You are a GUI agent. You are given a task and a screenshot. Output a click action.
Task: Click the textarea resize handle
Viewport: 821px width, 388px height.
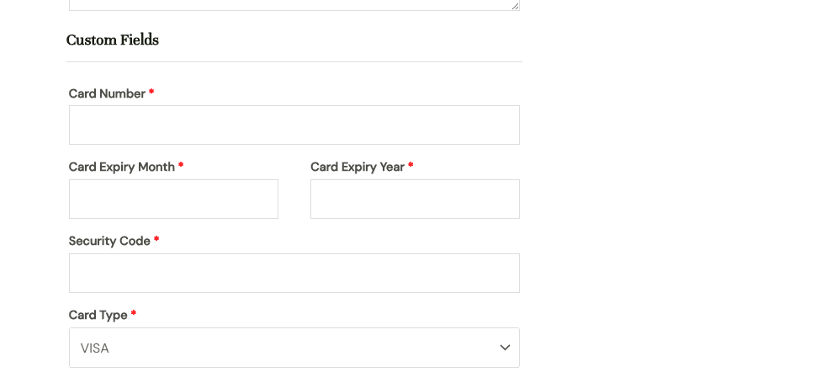[515, 6]
